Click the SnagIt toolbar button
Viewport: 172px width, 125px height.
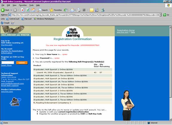point(5,23)
